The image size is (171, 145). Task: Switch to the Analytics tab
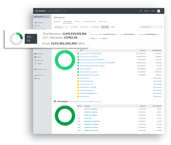pos(77,22)
